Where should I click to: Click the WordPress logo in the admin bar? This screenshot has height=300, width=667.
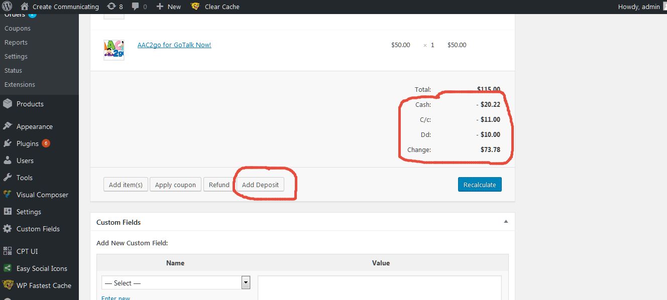coord(8,7)
